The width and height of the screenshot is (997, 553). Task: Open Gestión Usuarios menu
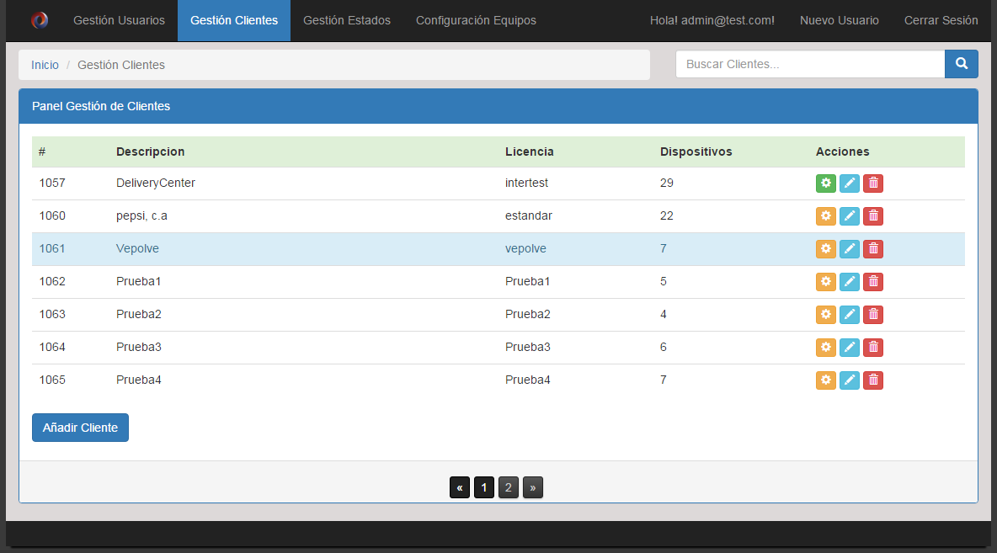pyautogui.click(x=119, y=20)
